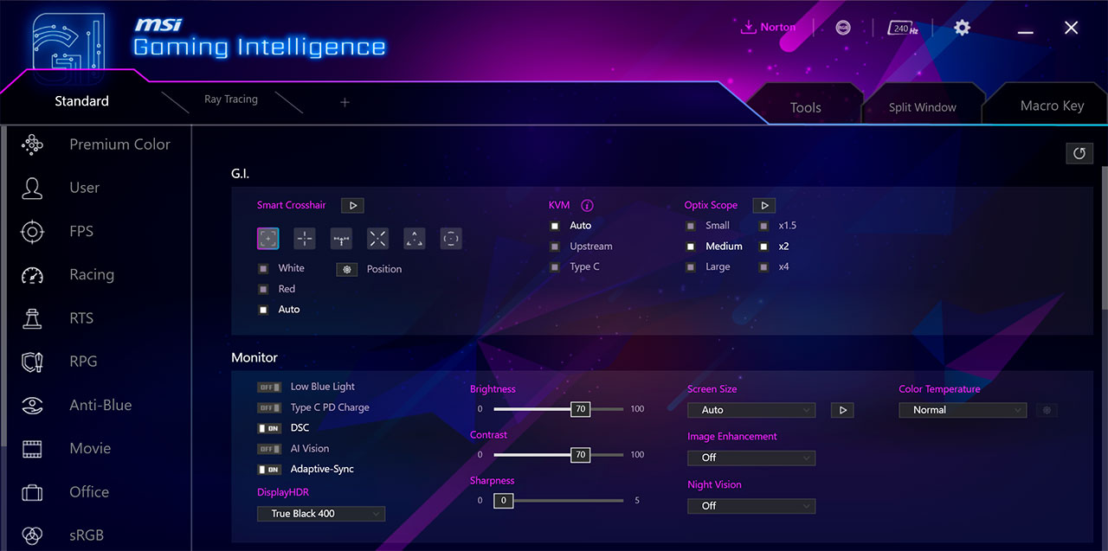Select the square-bracket crosshair style
1108x551 pixels.
pos(268,238)
